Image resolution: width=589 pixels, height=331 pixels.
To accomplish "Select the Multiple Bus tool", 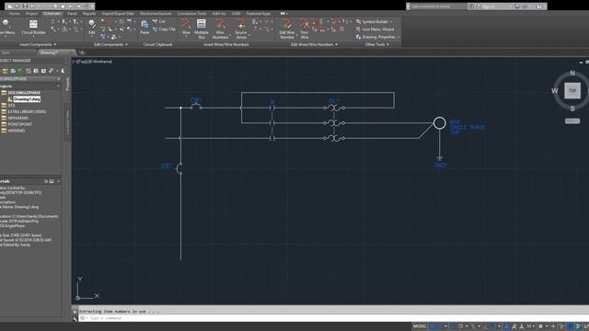I will pos(202,29).
